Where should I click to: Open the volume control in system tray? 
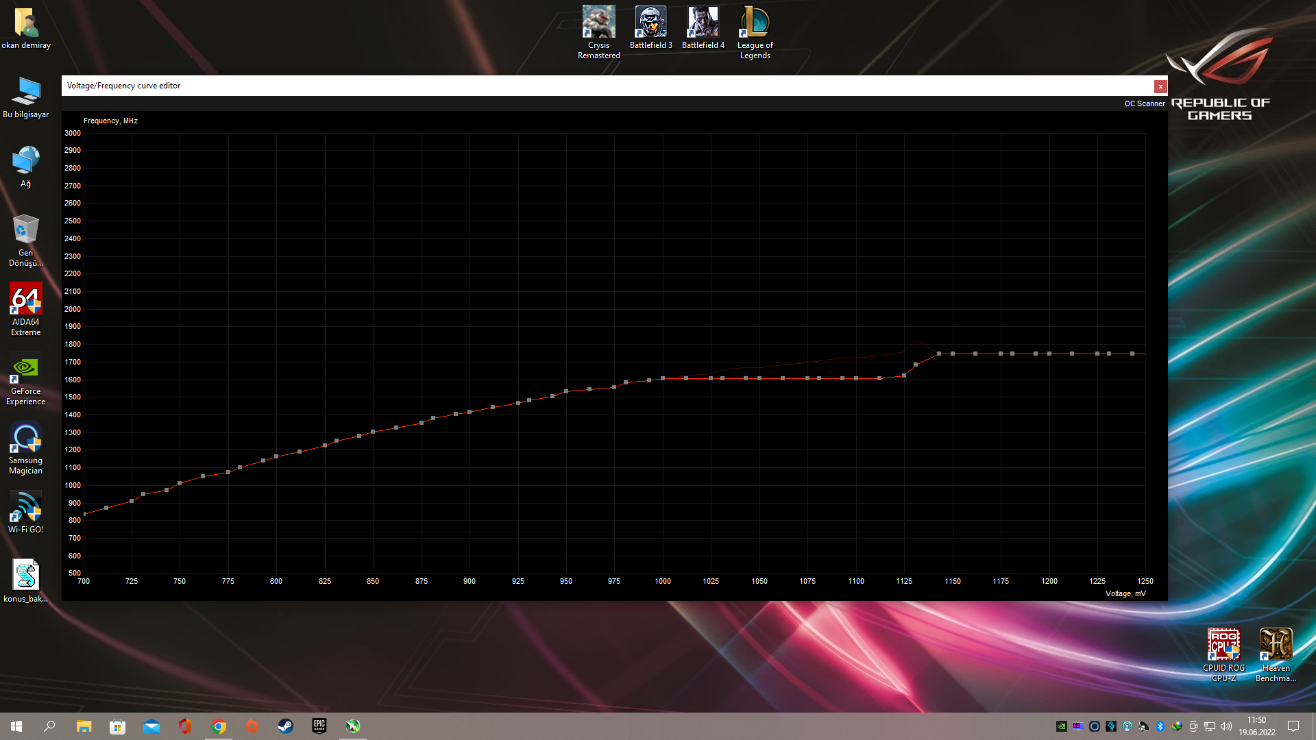coord(1226,726)
